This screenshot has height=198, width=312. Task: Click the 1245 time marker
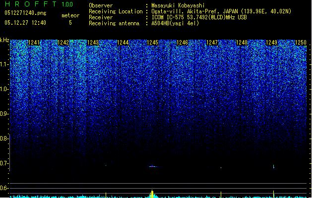click(152, 43)
